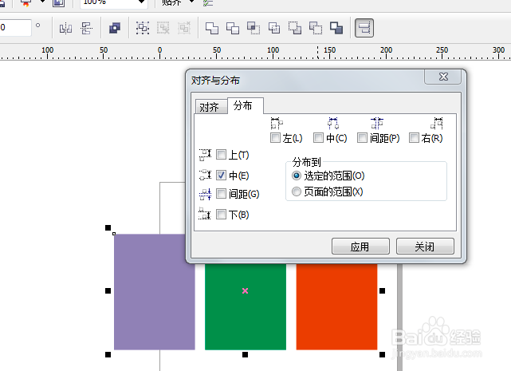
Task: Click the Intersect shapes toolbar icon
Action: pyautogui.click(x=254, y=28)
